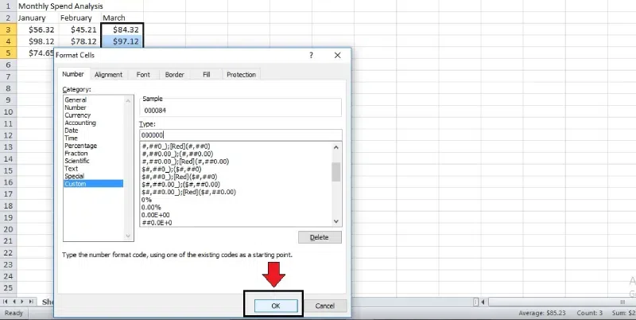
Task: Select row header 3
Action: click(8, 29)
